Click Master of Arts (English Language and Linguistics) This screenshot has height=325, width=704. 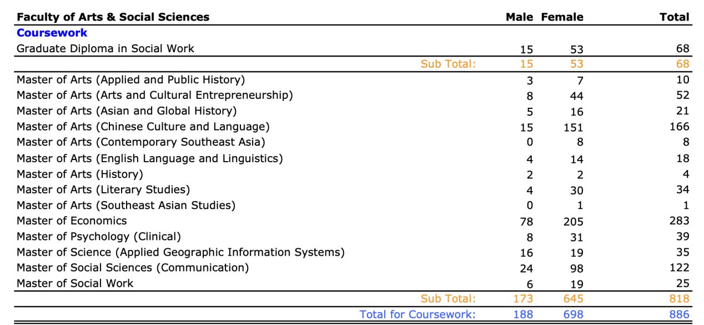point(149,158)
